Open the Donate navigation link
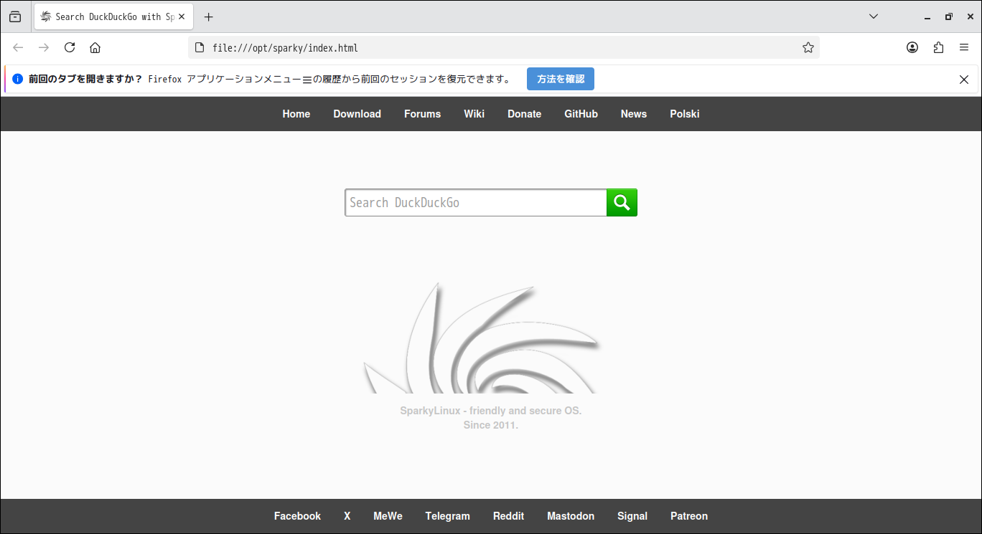The image size is (982, 534). (x=525, y=114)
